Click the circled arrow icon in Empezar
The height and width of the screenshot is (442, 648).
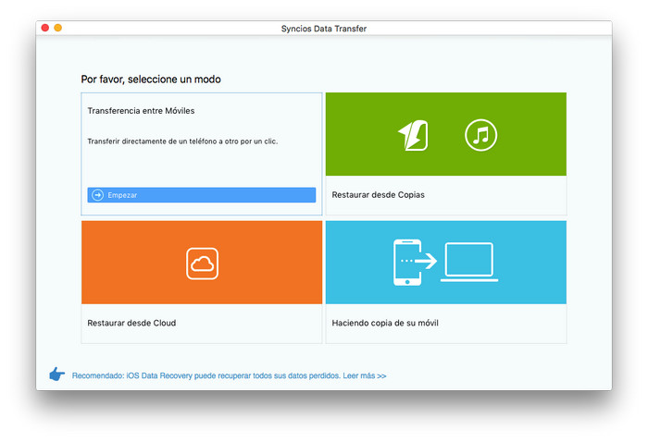pos(97,195)
